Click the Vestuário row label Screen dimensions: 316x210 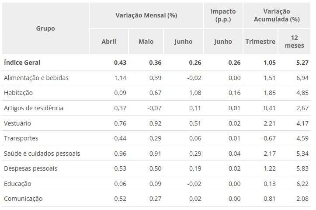pyautogui.click(x=17, y=123)
